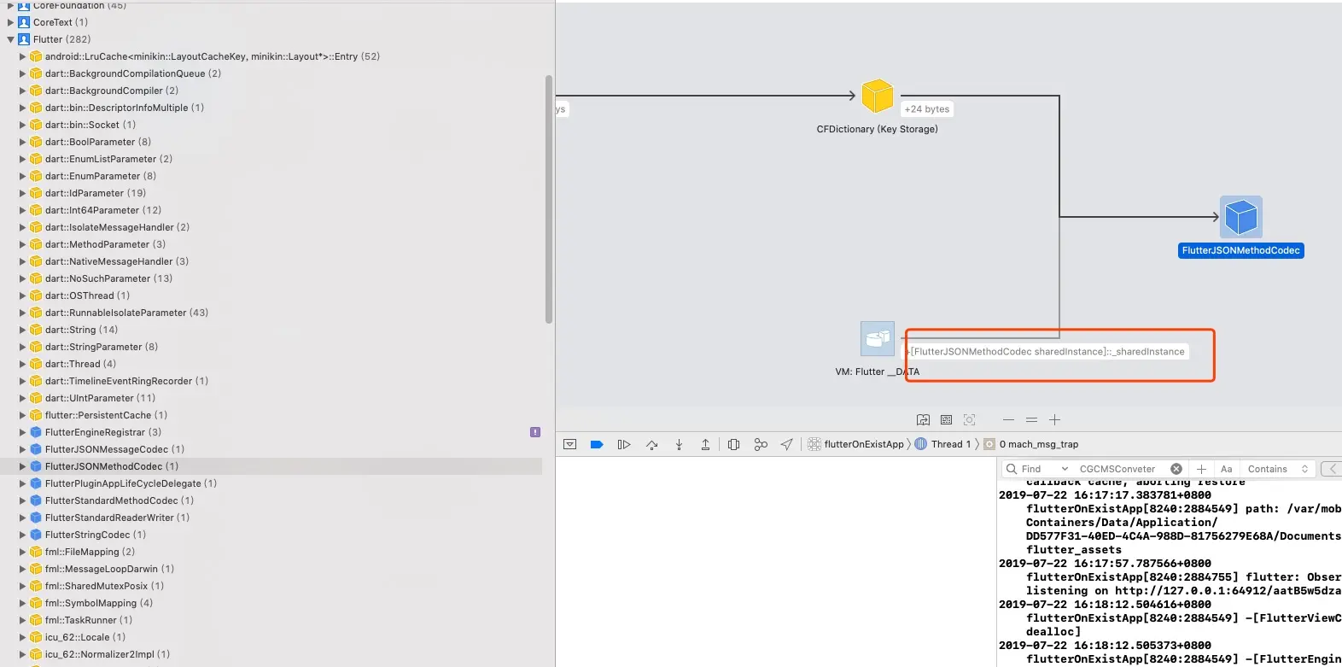
Task: Select dart::TimelineEventRingRecorder (1) item
Action: 126,381
